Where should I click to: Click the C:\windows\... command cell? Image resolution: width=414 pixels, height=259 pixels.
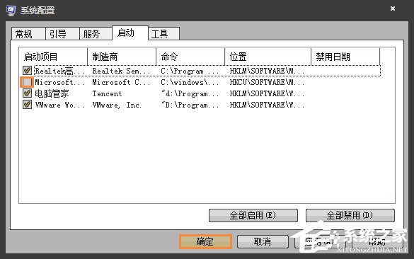(190, 82)
